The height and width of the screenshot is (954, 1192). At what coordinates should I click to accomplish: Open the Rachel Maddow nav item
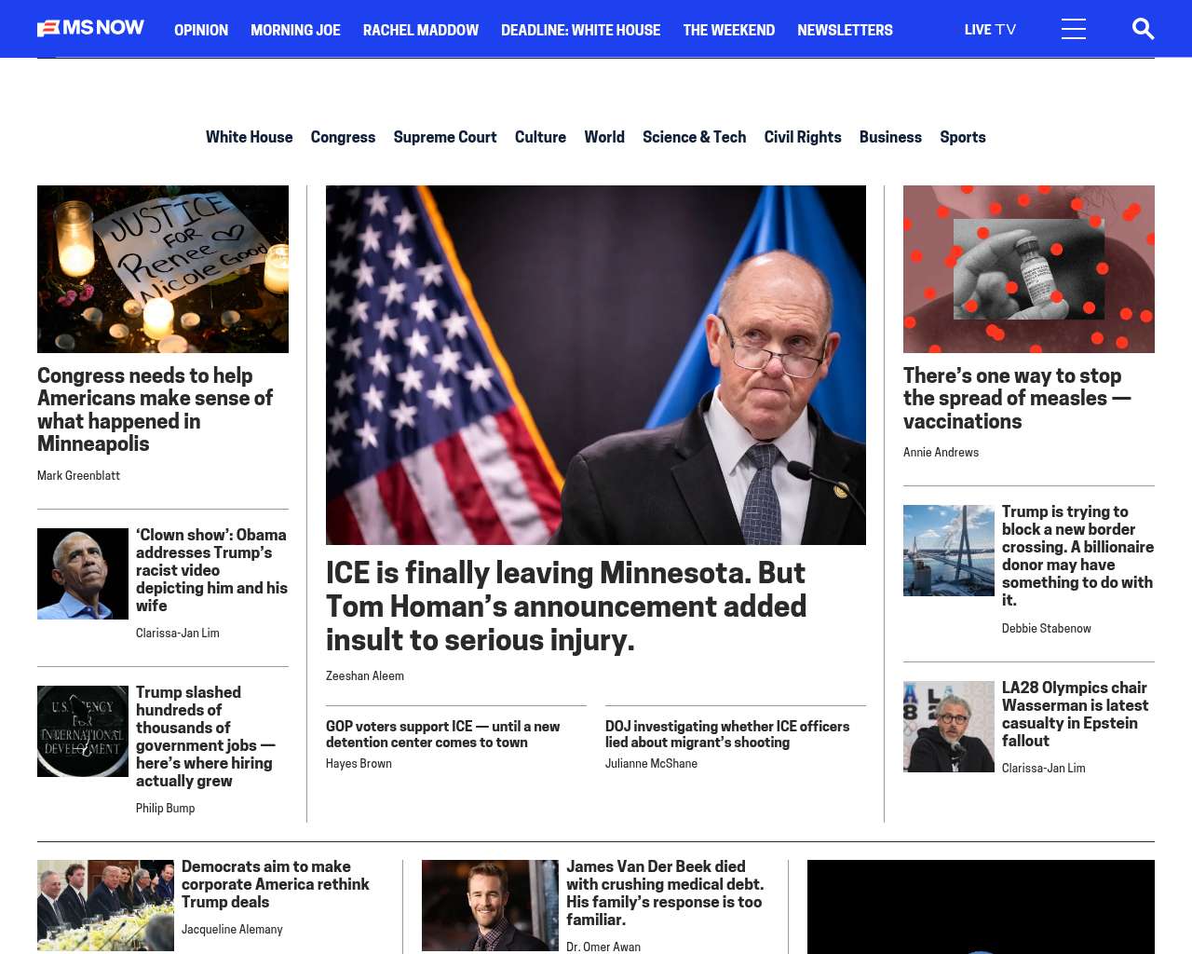coord(421,30)
